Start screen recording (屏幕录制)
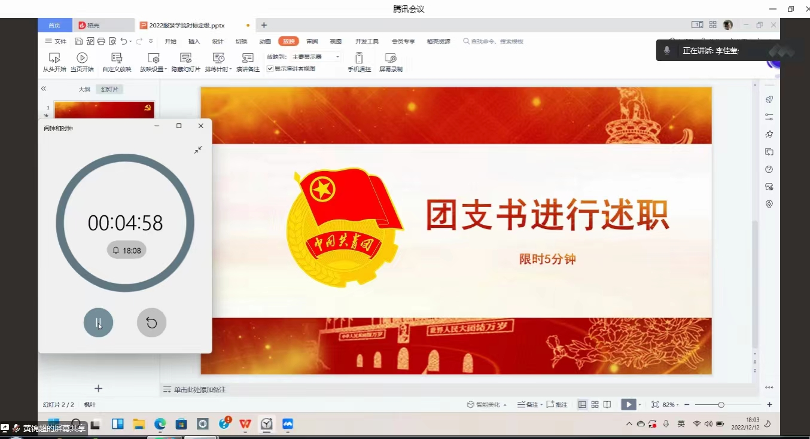Viewport: 810px width, 439px height. (x=391, y=62)
